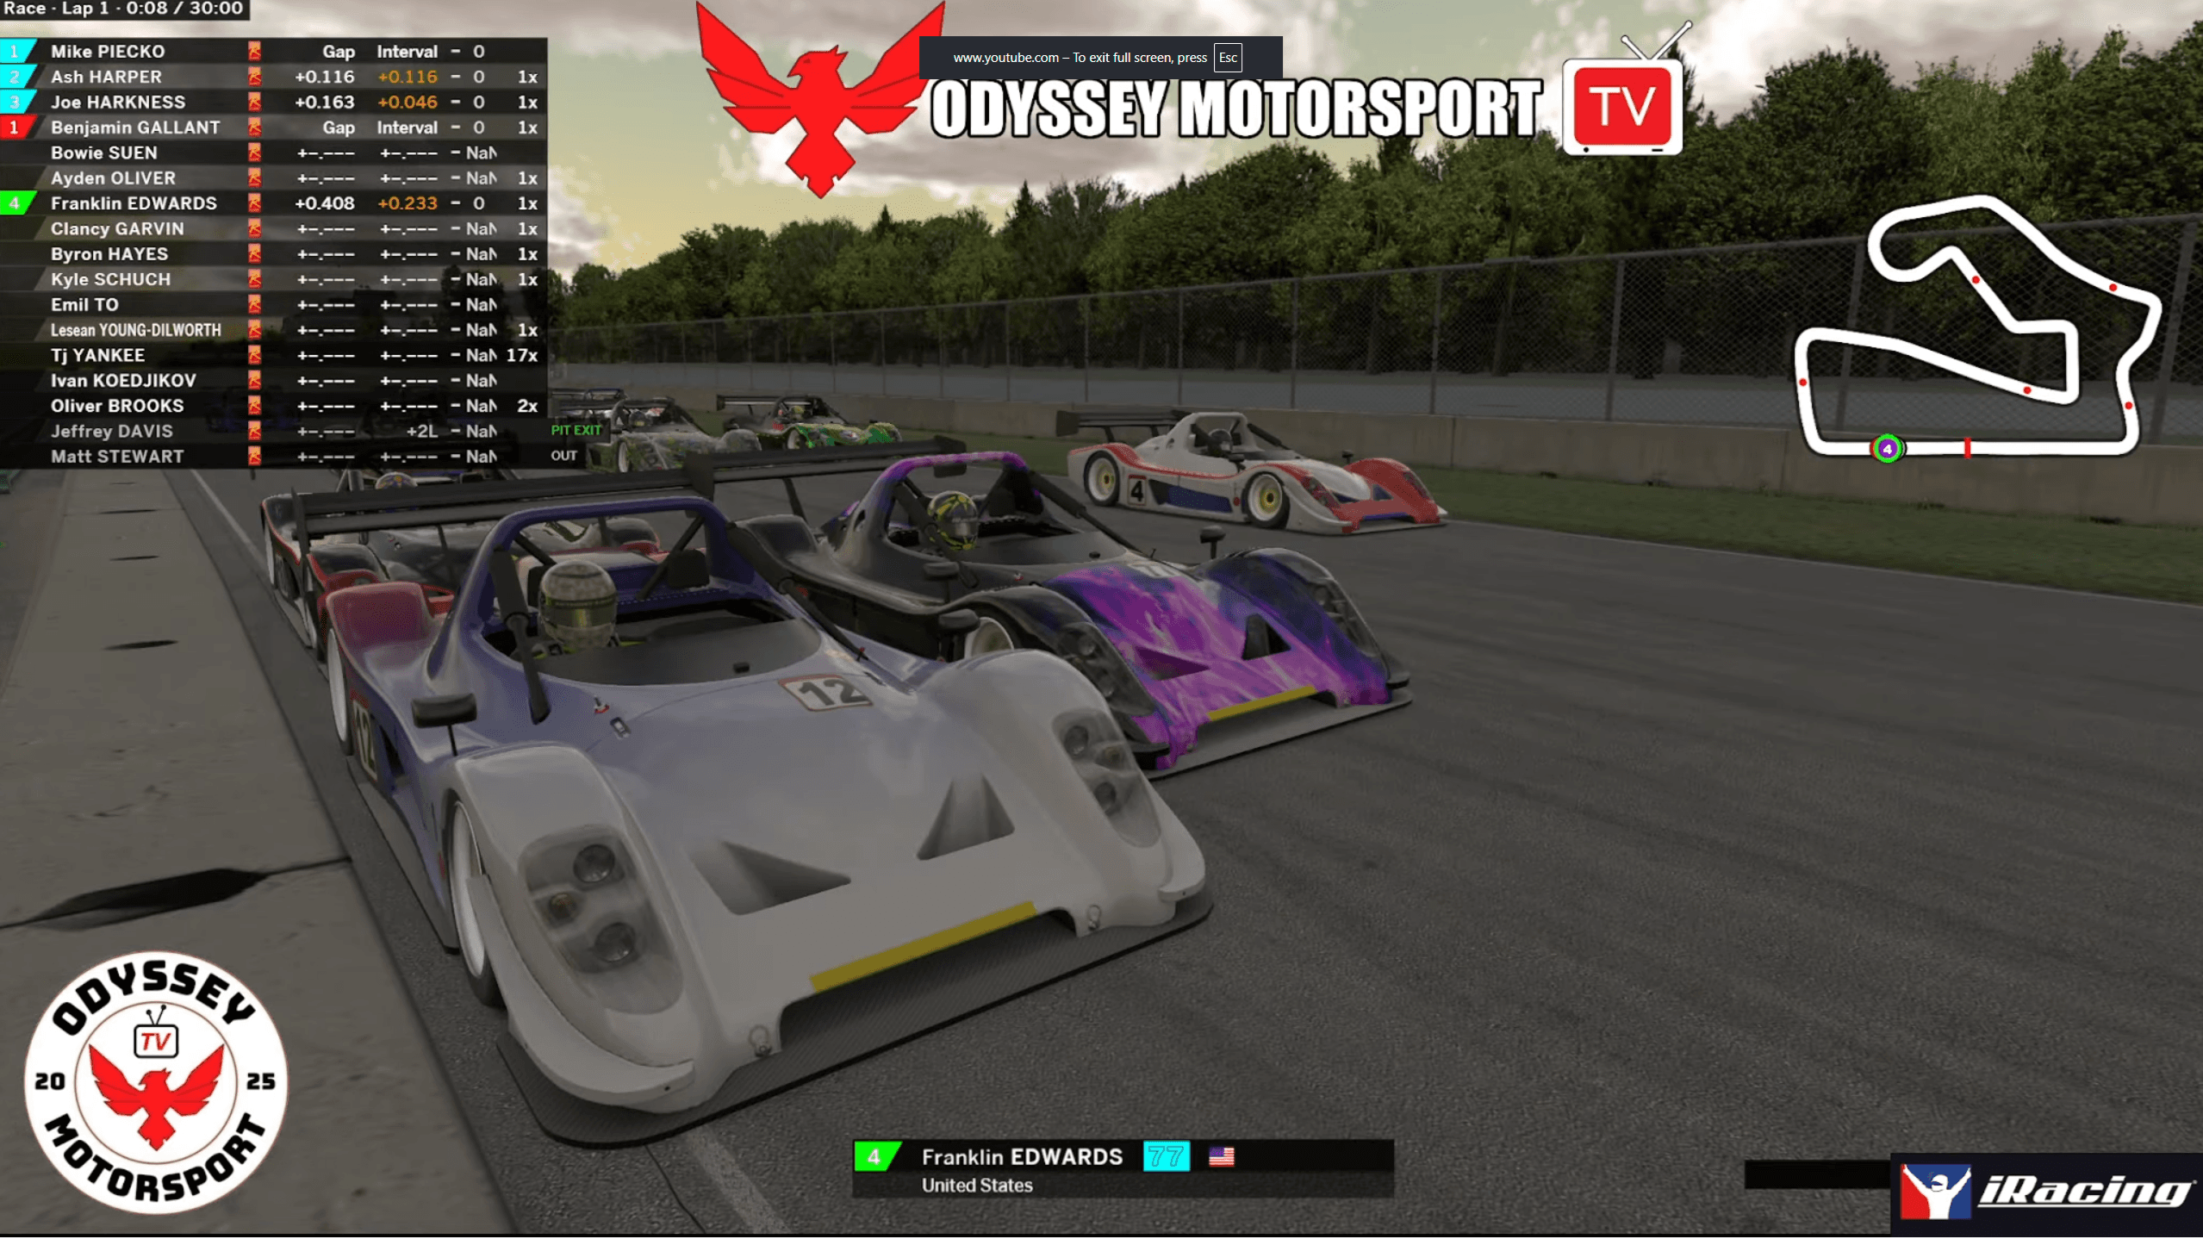Click the car brand icon next to Kyle SCHUCH
This screenshot has width=2203, height=1239.
pos(254,279)
